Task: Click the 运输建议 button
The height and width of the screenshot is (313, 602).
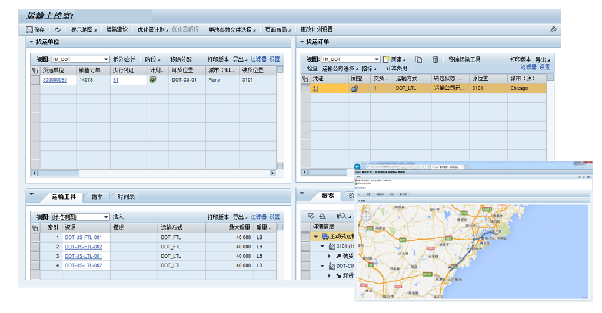Action: click(x=117, y=29)
